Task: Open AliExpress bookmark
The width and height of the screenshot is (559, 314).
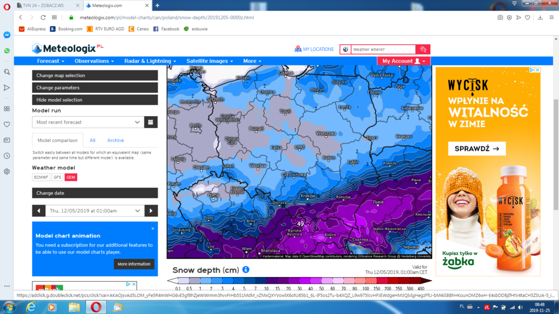Action: pyautogui.click(x=32, y=29)
